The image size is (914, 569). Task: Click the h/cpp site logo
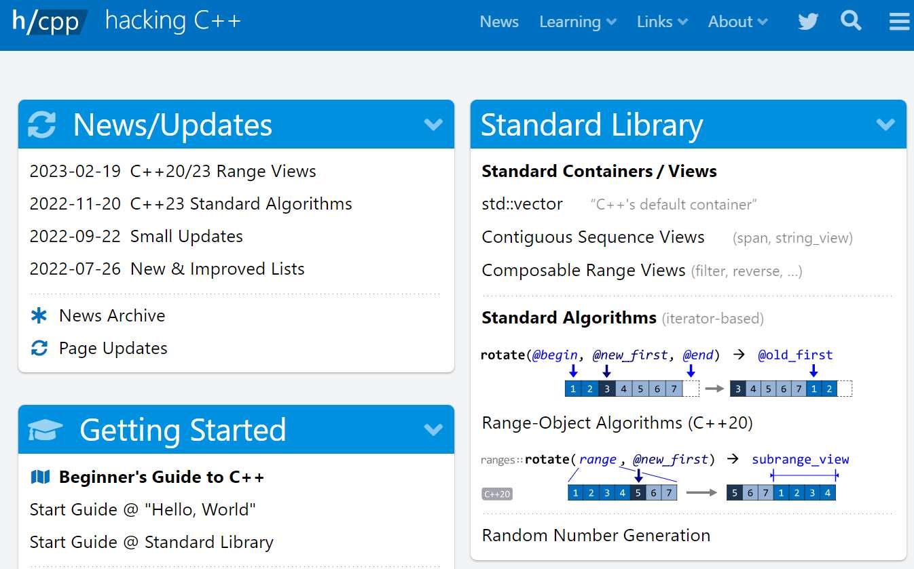(50, 22)
